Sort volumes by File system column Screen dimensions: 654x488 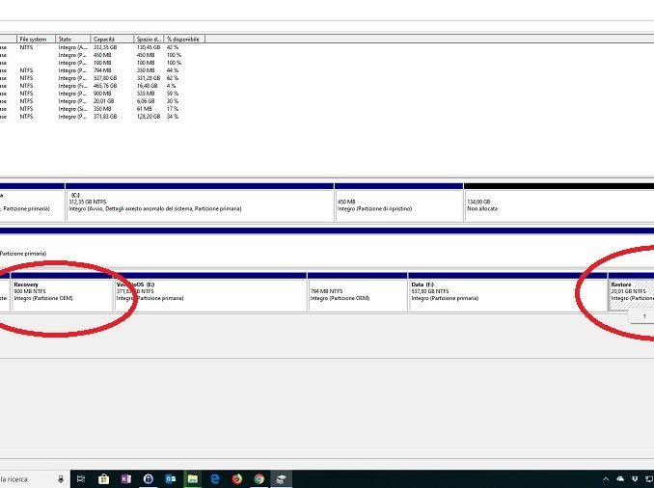coord(36,39)
